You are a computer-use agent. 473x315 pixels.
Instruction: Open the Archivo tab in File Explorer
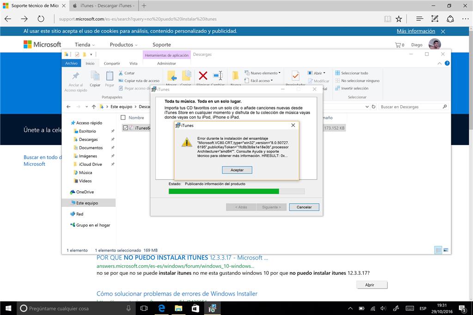click(71, 63)
